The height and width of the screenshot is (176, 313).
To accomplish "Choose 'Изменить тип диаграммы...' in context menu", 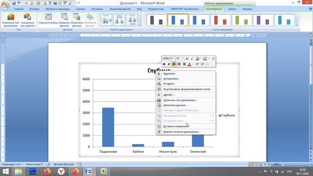I will point(186,100).
